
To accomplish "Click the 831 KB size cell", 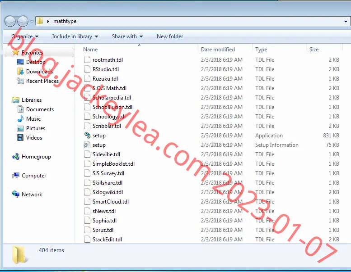I will pyautogui.click(x=331, y=136).
